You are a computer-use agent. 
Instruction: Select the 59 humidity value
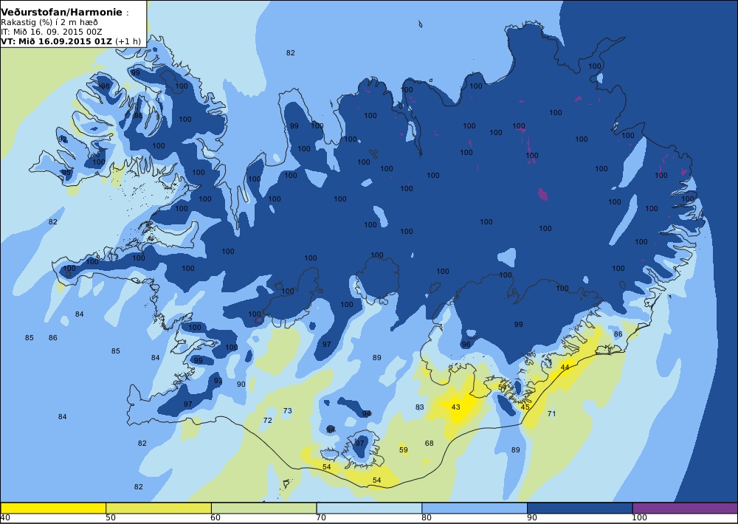[404, 449]
